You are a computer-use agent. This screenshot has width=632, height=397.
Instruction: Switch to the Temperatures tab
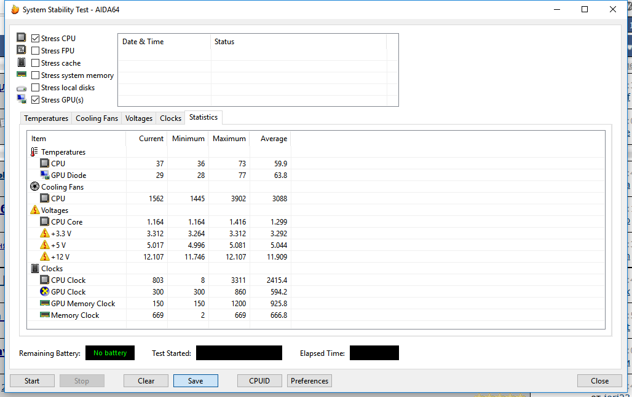46,118
